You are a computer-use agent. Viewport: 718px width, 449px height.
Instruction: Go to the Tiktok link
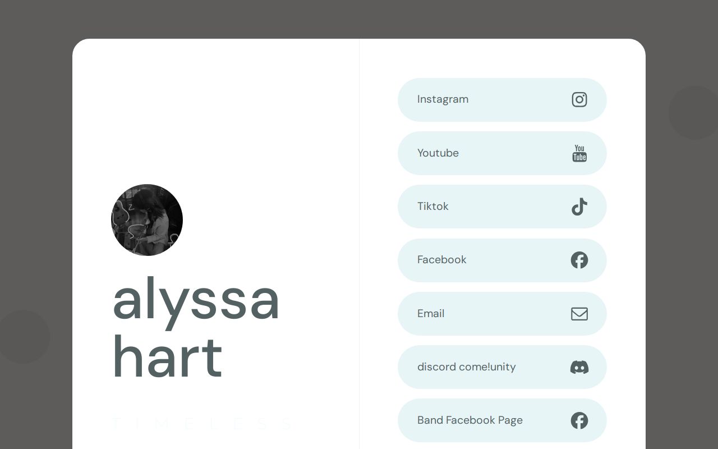click(432, 207)
